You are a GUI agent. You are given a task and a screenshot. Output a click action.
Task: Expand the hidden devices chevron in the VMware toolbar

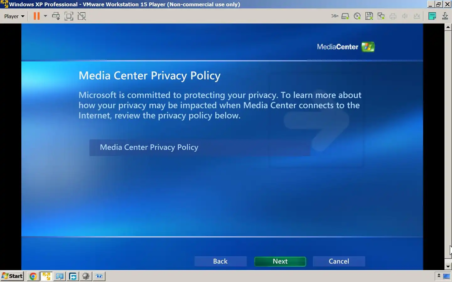[335, 16]
